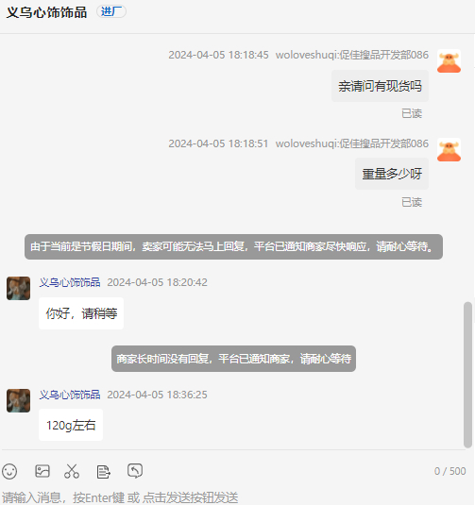Click the chat vertical scrollbar thumb

(467, 375)
